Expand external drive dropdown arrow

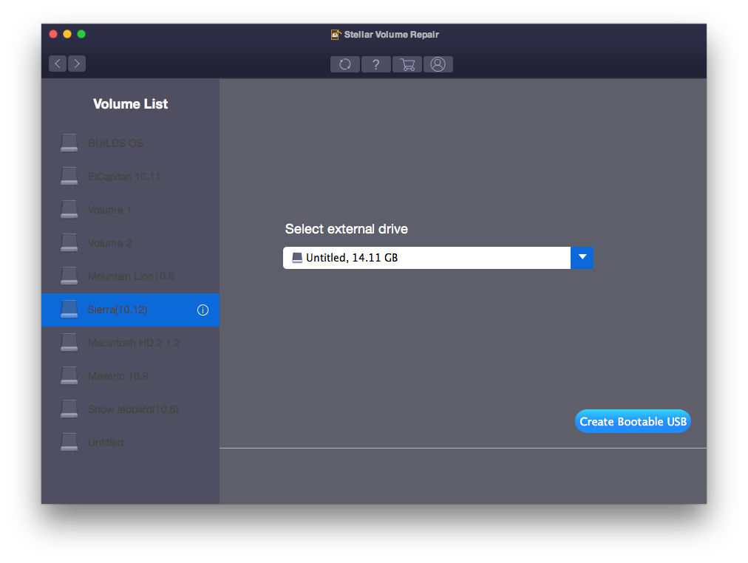pyautogui.click(x=582, y=258)
